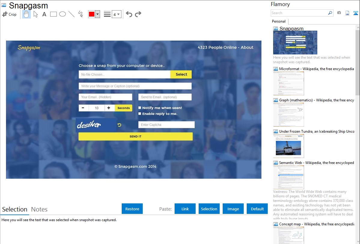Check the Notify me when seen box
360x244 pixels.
[x=140, y=108]
